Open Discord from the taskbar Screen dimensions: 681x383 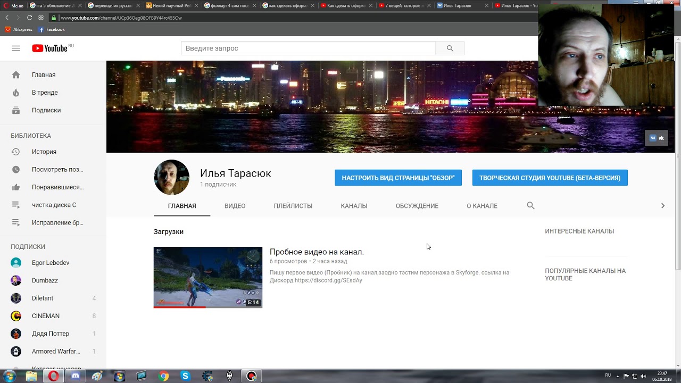[x=76, y=376]
